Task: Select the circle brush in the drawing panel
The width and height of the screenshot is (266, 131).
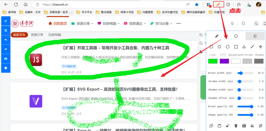Action: 236,36
